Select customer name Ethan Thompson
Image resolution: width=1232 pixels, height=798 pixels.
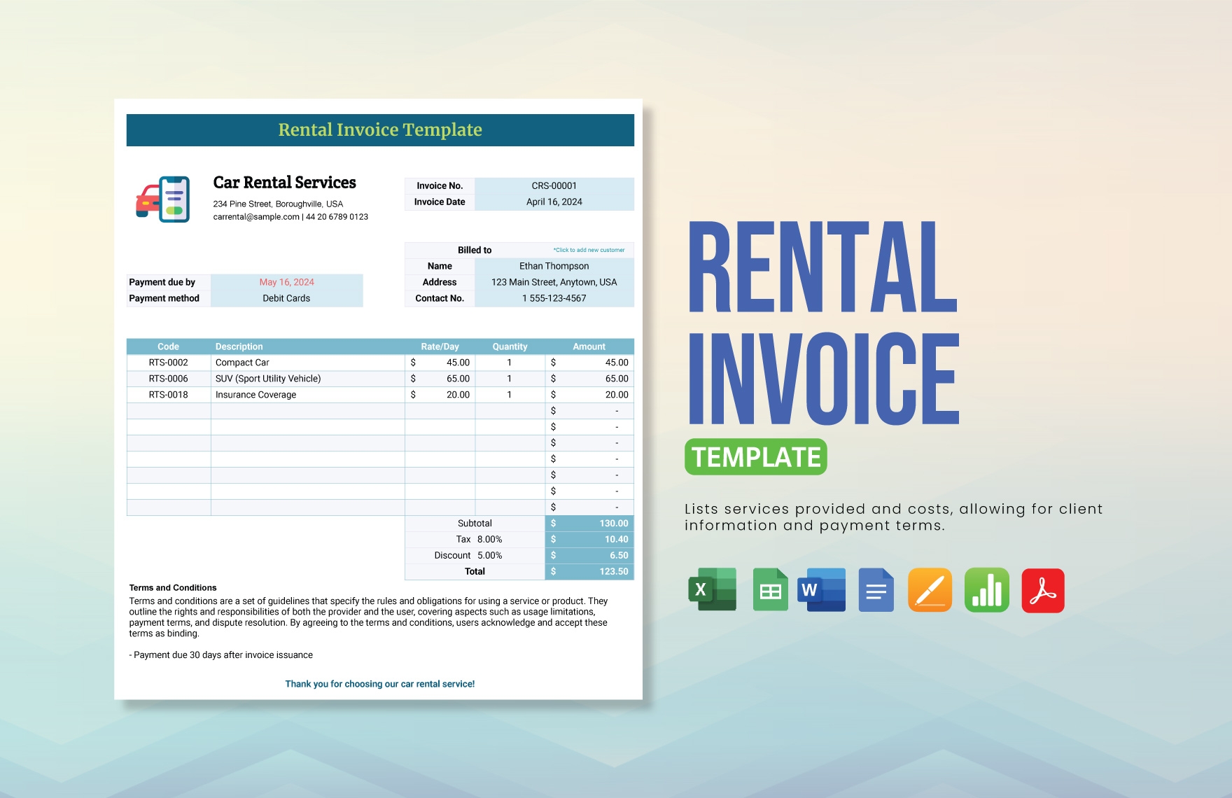tap(554, 266)
